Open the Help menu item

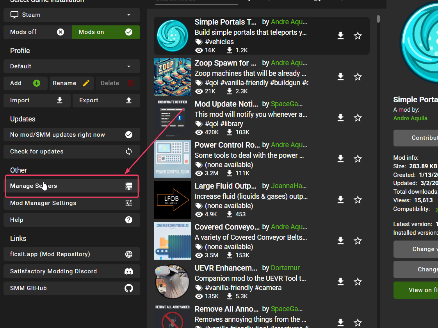point(72,220)
